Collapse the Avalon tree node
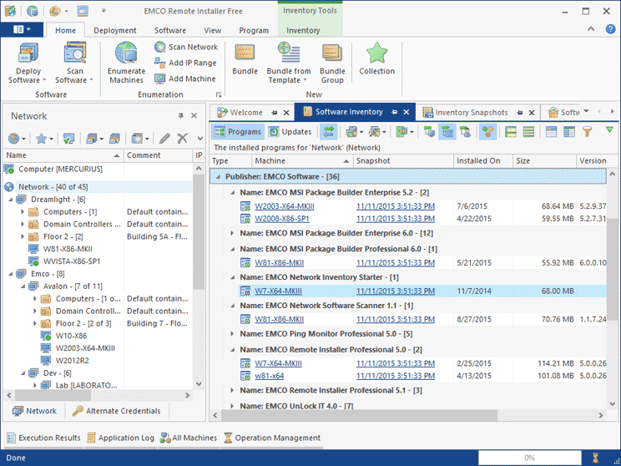The width and height of the screenshot is (621, 466). tap(23, 286)
